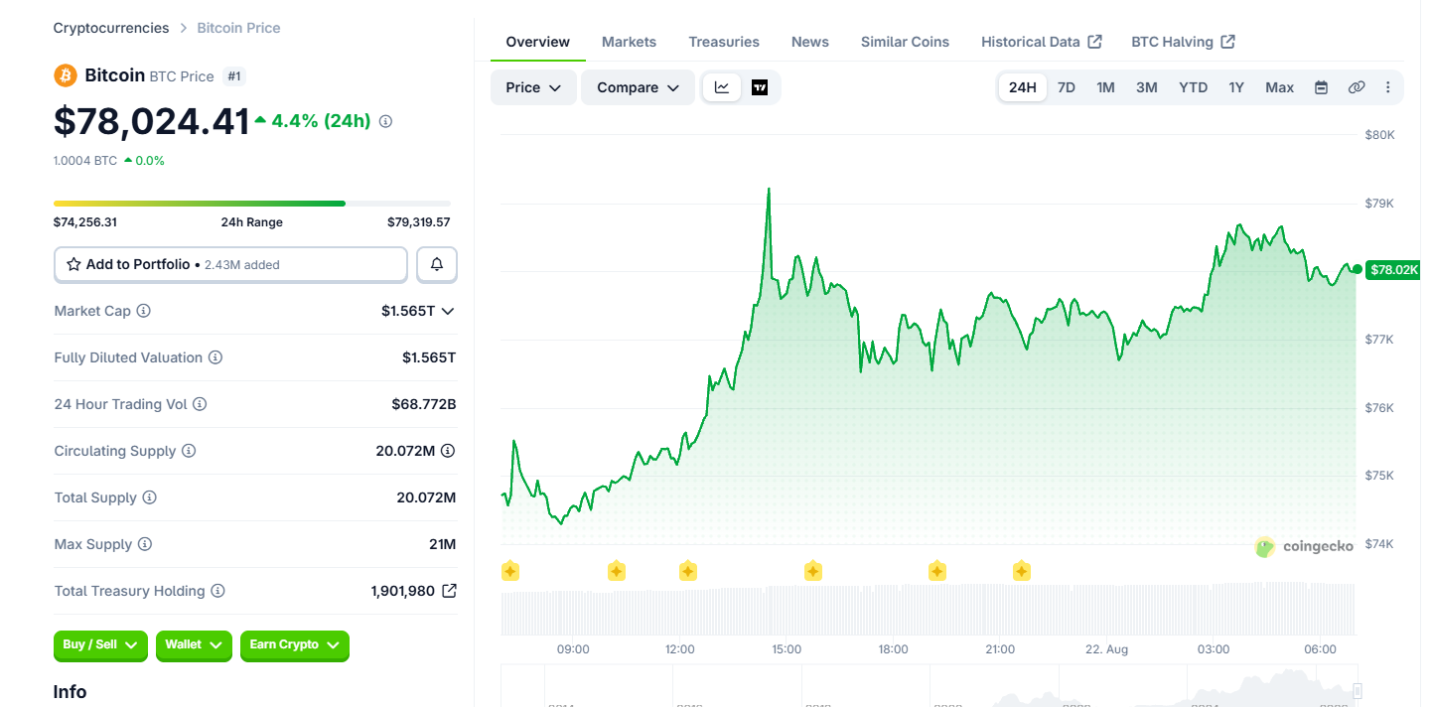Screen dimensions: 1431x707
Task: Switch to line chart view
Action: (722, 87)
